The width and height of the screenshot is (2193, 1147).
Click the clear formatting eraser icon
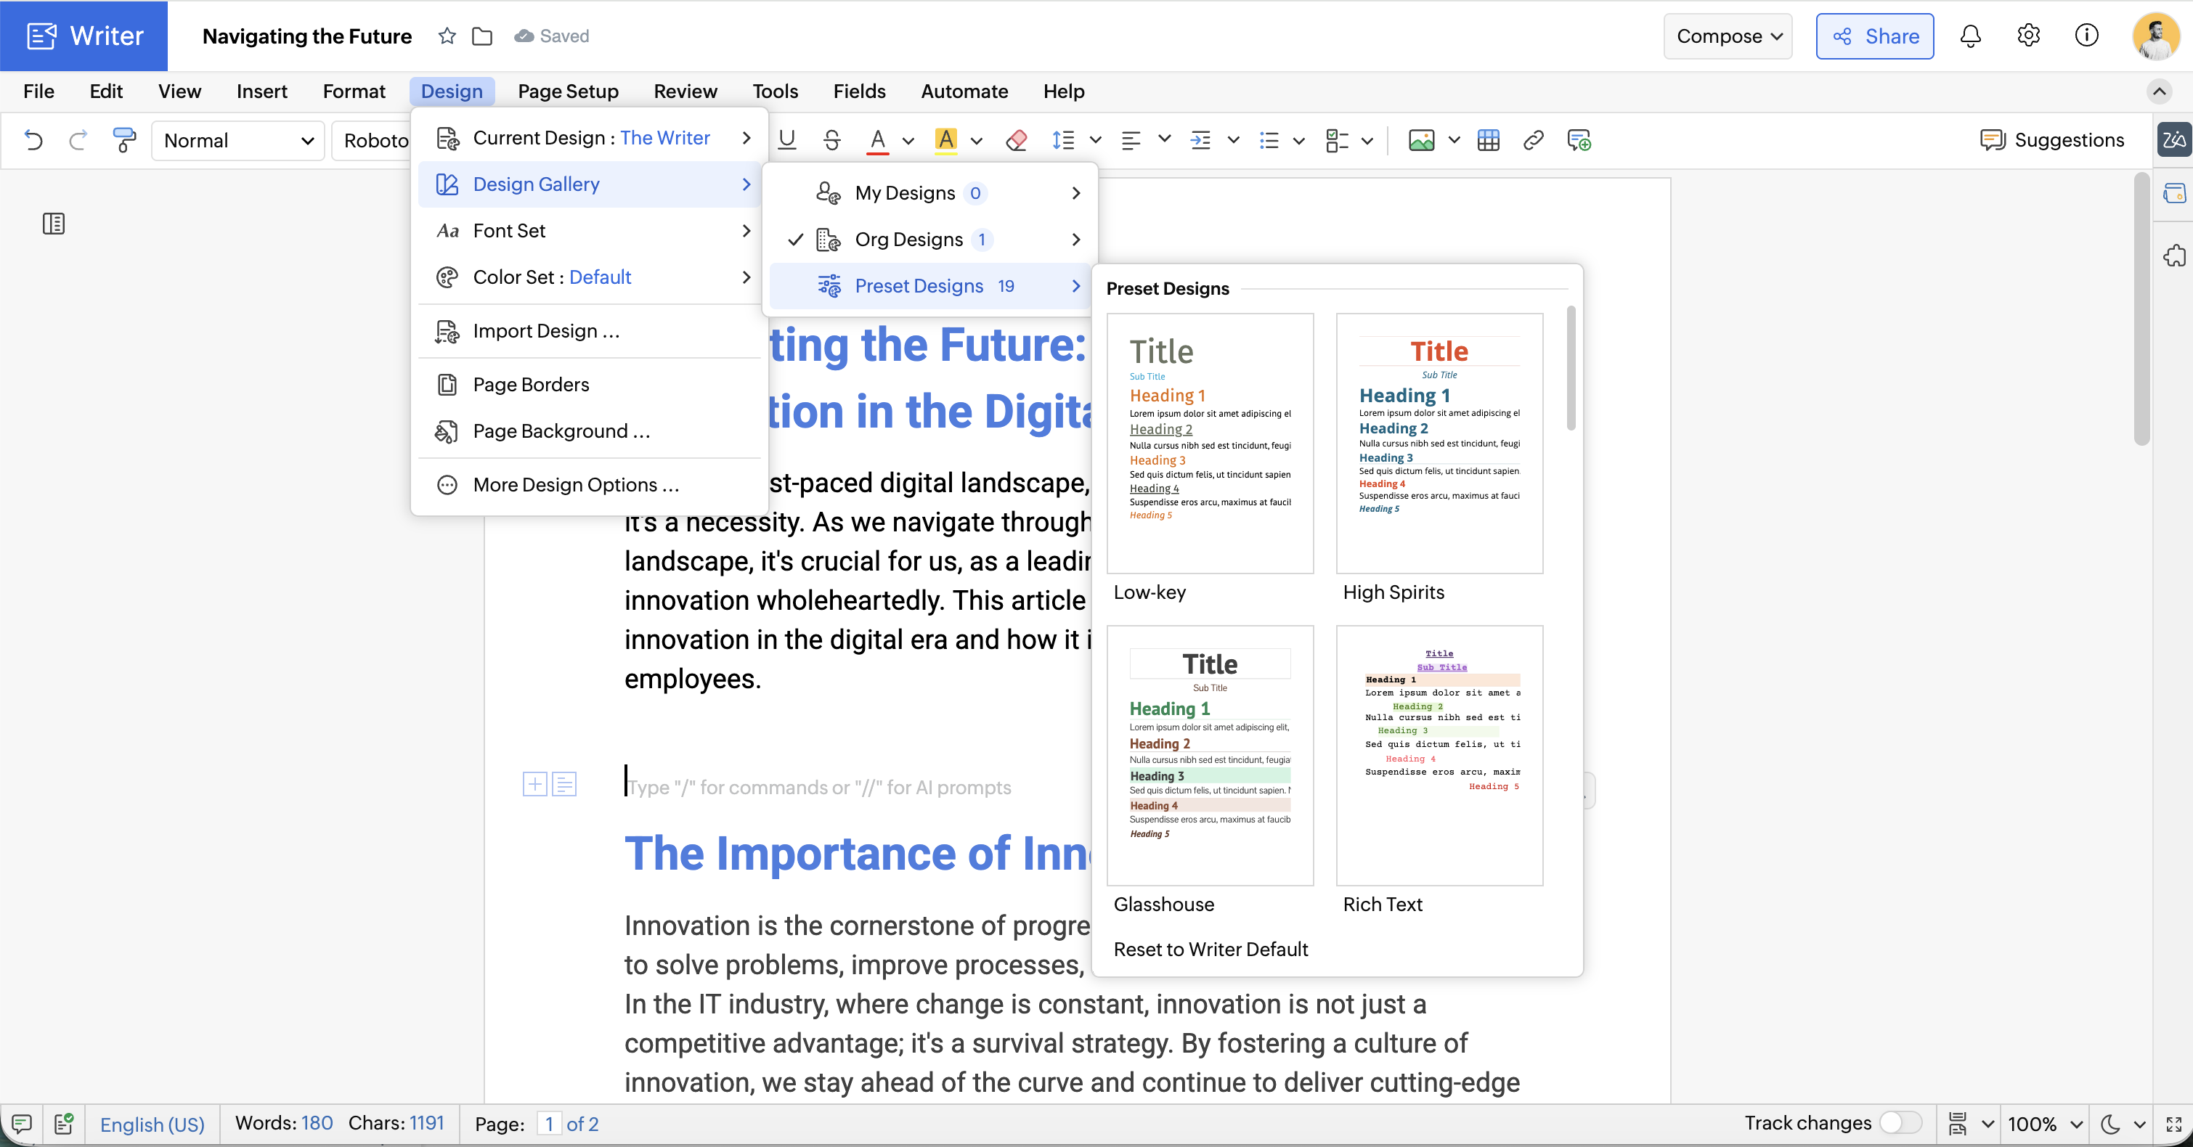click(x=1016, y=140)
